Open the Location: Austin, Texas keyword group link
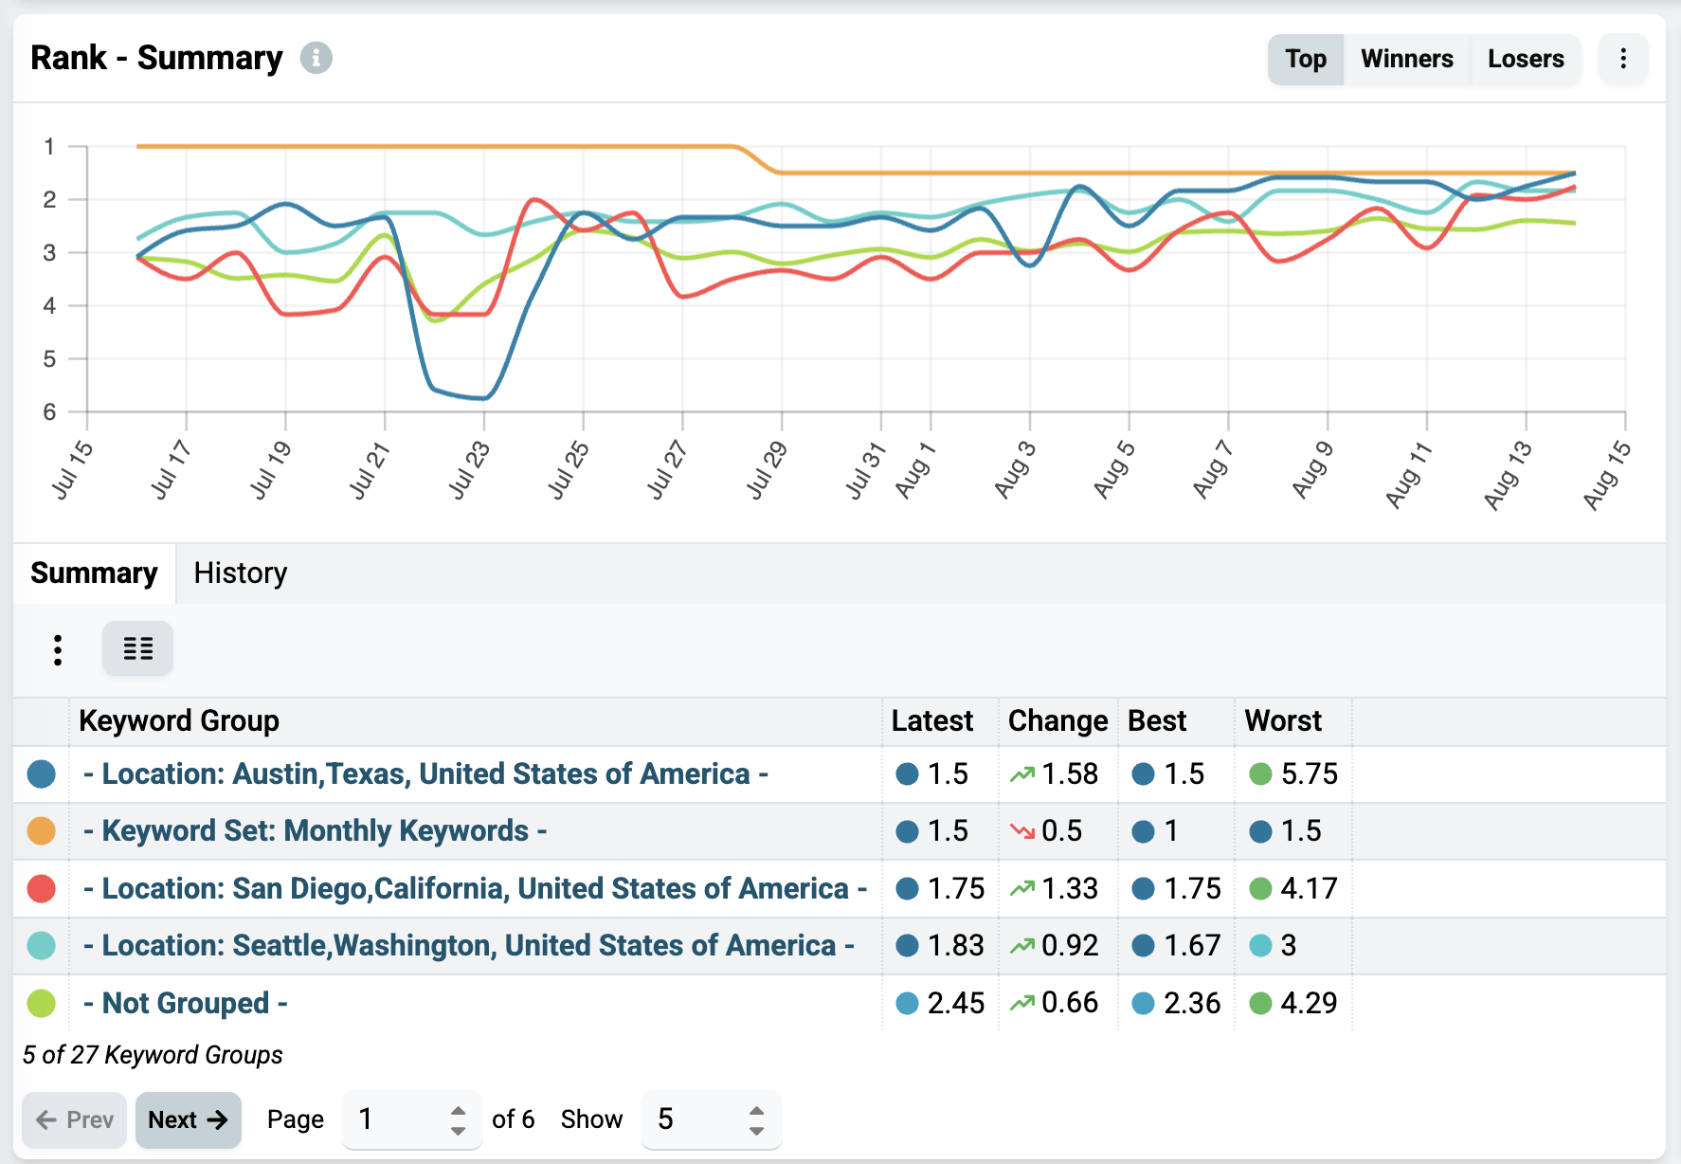This screenshot has height=1164, width=1681. click(x=425, y=774)
